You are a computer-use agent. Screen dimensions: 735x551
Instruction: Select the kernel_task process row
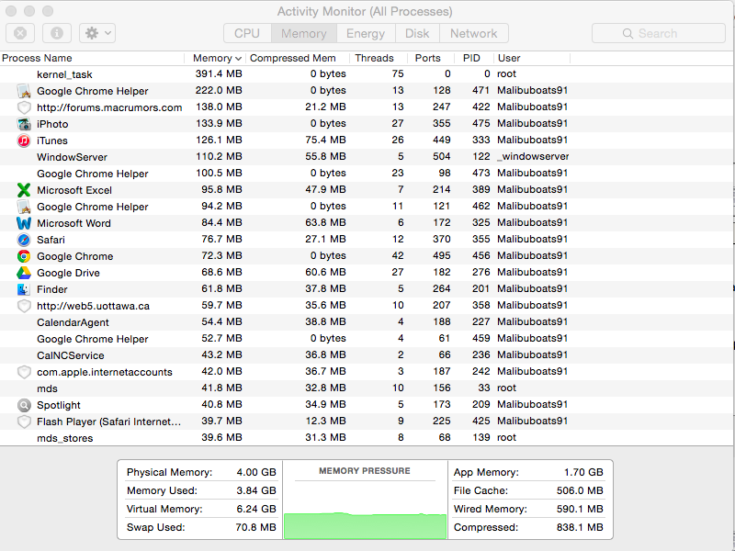point(367,74)
